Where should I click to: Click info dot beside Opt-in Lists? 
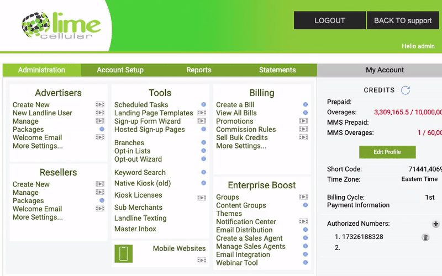point(203,150)
